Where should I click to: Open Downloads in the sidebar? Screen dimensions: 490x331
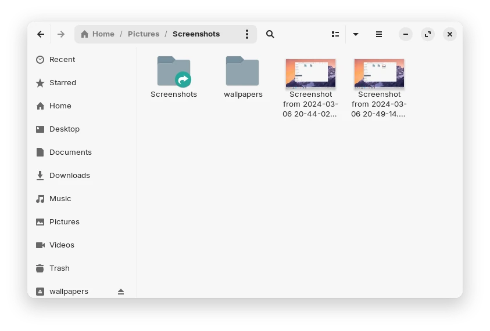(82, 176)
